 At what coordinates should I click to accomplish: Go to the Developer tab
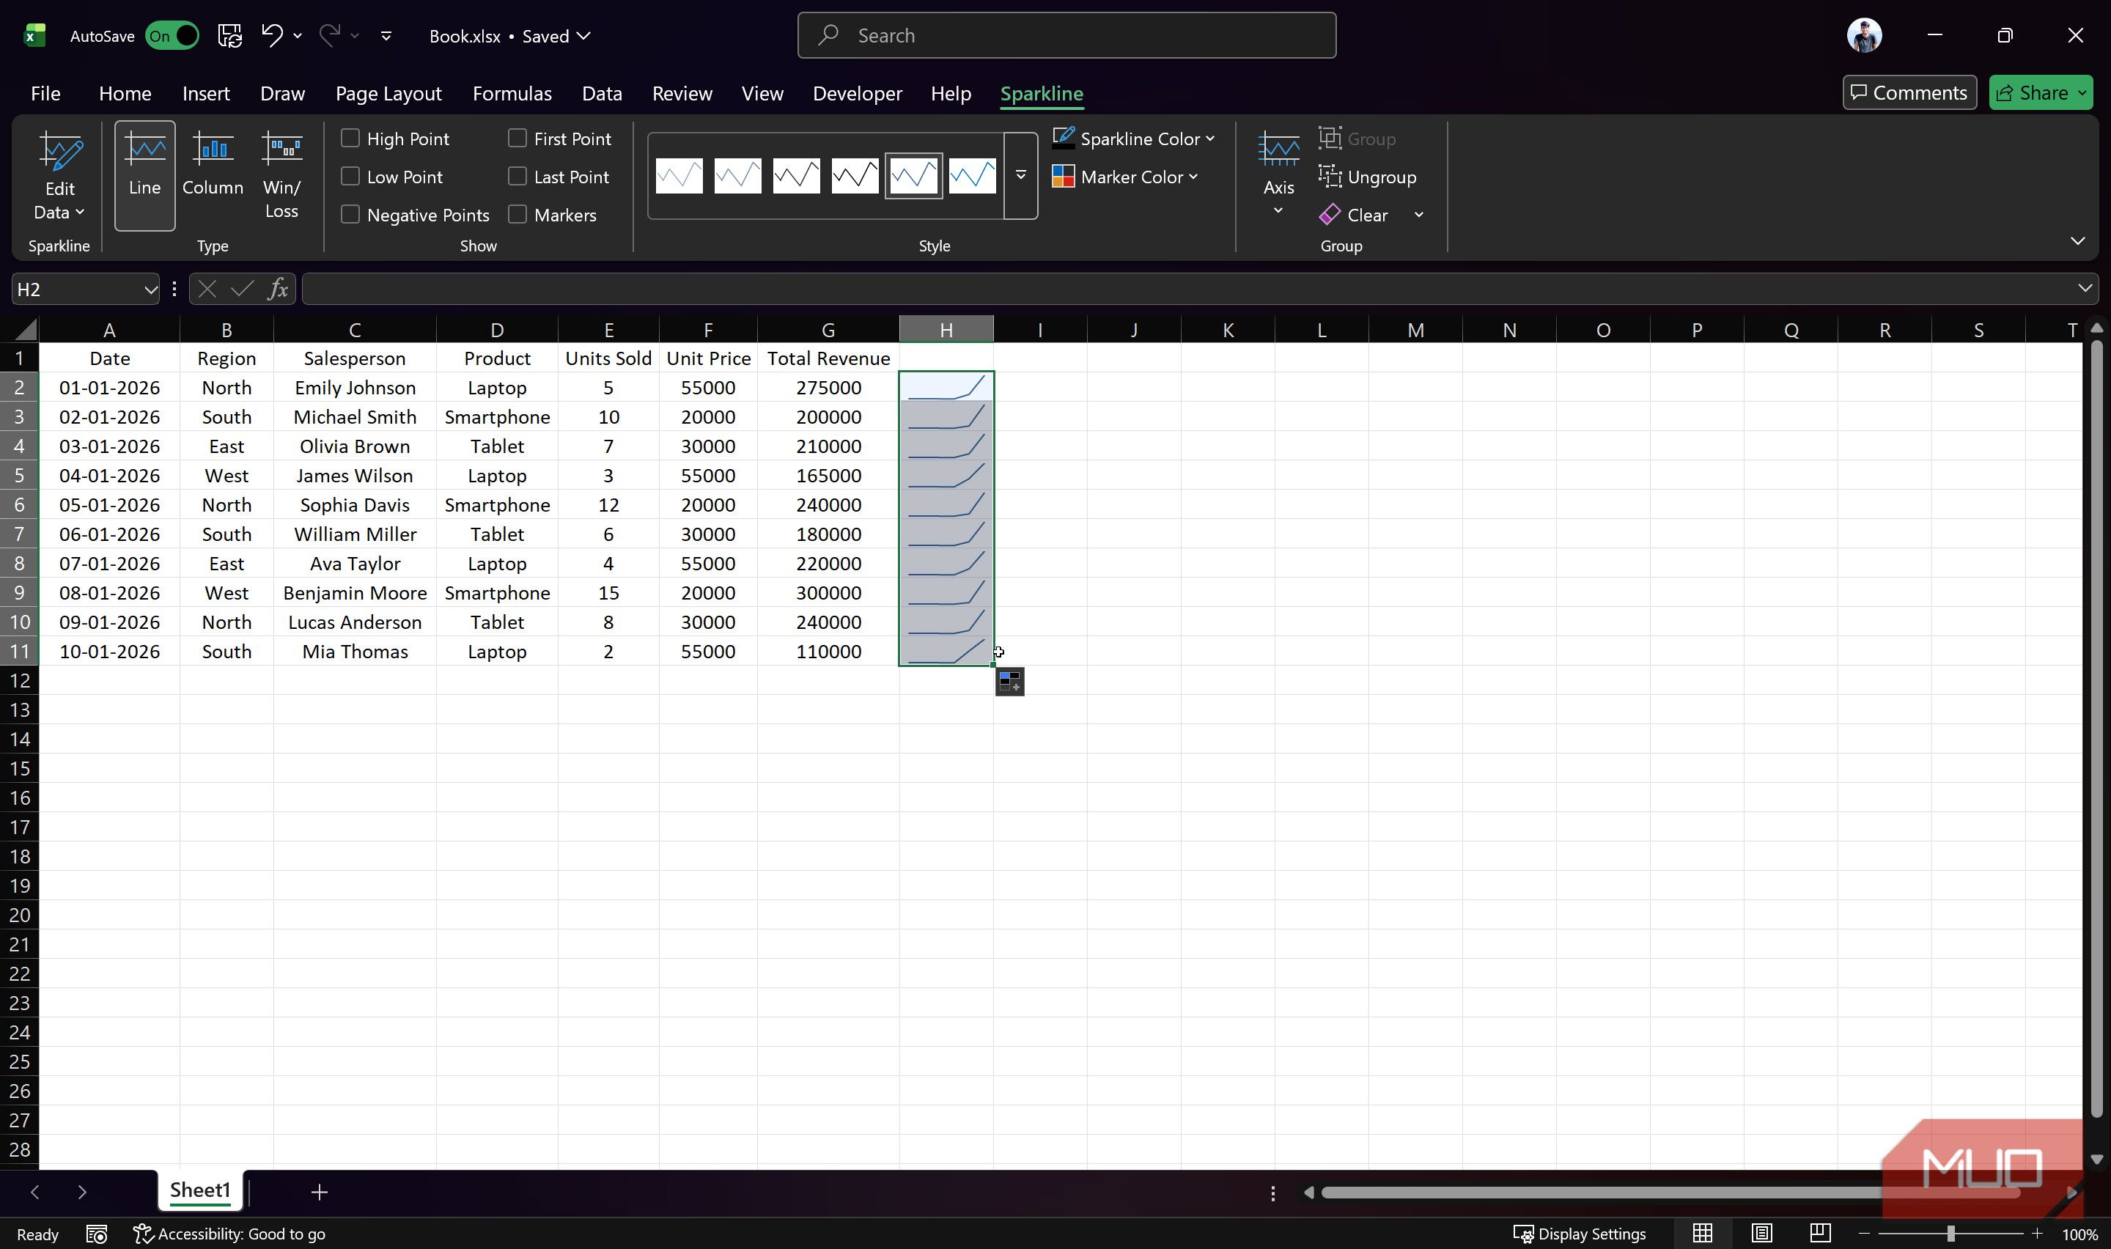[858, 93]
